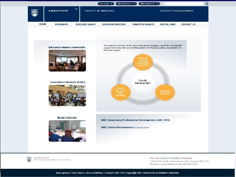Click the 'Connect teaching with learning' circle
This screenshot has width=236, height=177.
pos(121,92)
